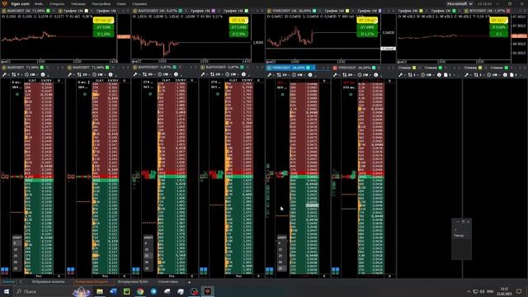Open wrench settings in BANUSDT order book with step 7
Screen dimensions: 528x297
5,74
